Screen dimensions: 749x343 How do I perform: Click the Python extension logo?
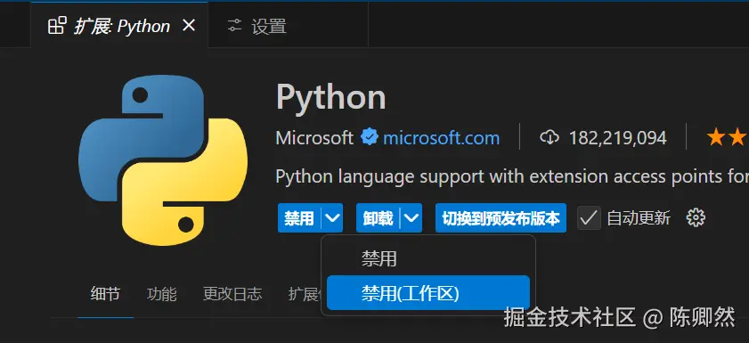163,160
